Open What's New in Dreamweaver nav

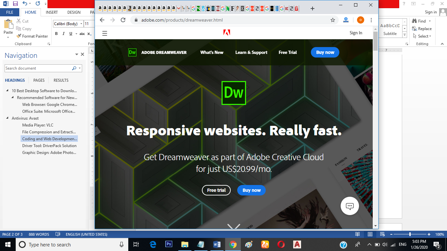tap(212, 52)
